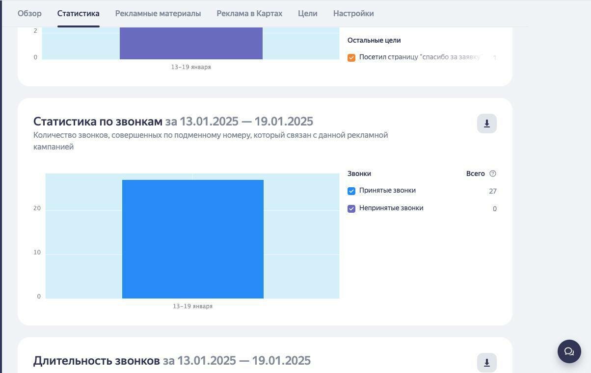This screenshot has height=373, width=591.
Task: Open the help tooltip next to Всего
Action: (x=493, y=173)
